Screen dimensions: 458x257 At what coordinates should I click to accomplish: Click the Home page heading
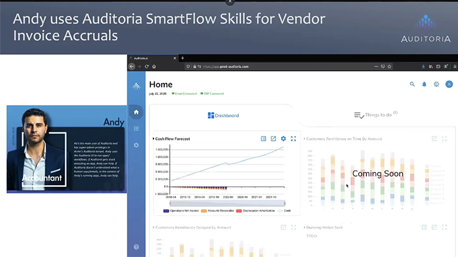tap(161, 85)
